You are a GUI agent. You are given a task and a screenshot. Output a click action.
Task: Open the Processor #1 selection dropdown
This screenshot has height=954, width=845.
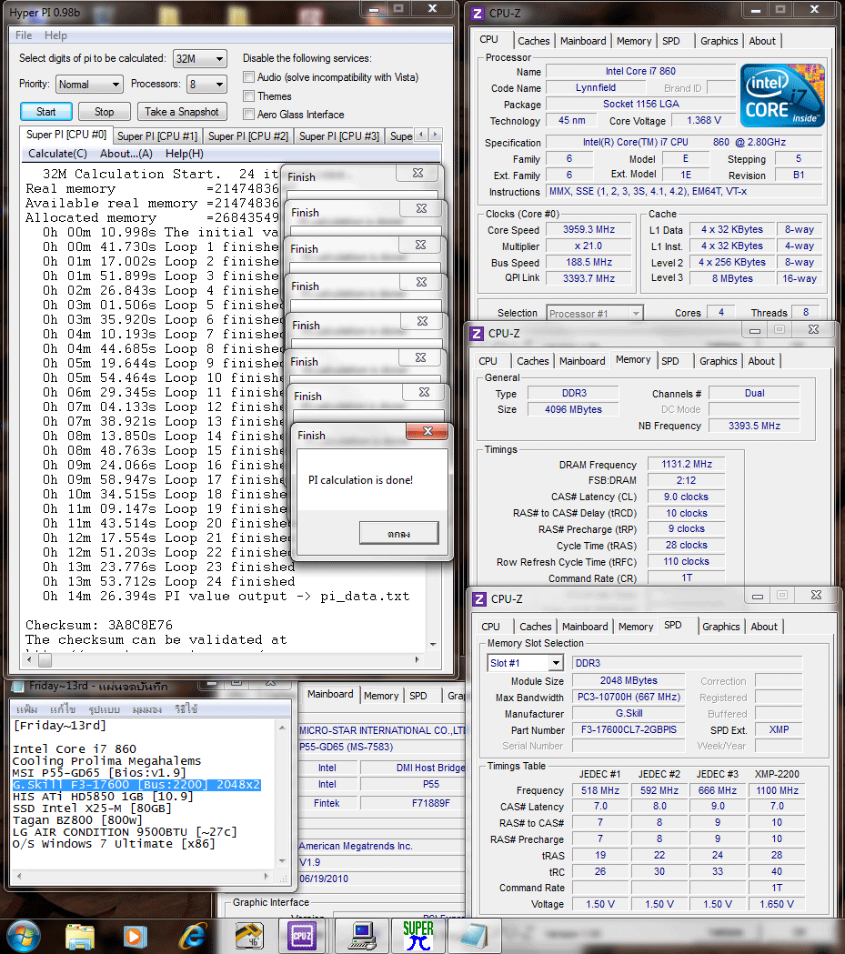(594, 314)
